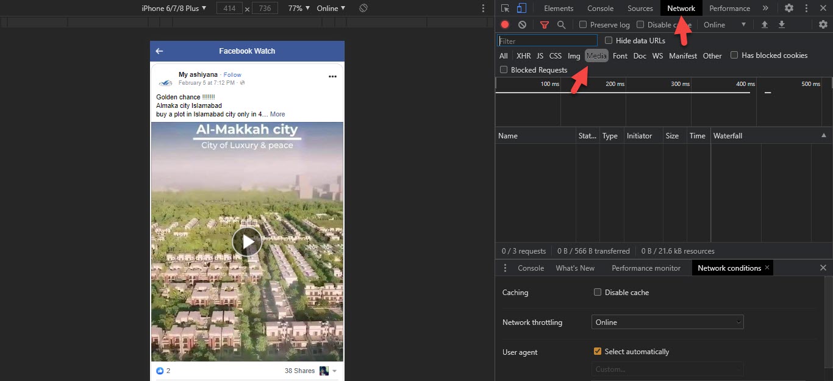
Task: Toggle the device toolbar icon
Action: click(x=521, y=9)
